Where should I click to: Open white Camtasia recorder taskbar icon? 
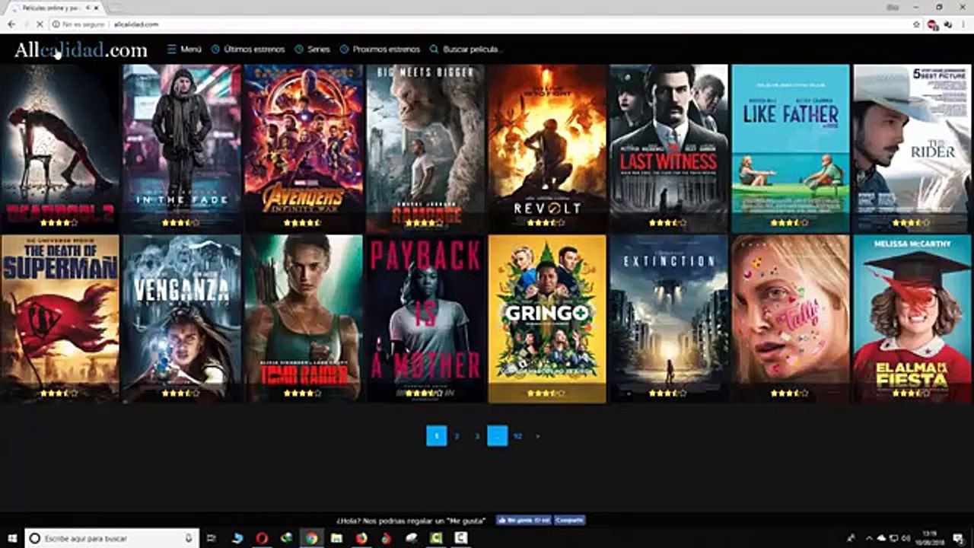click(x=460, y=538)
